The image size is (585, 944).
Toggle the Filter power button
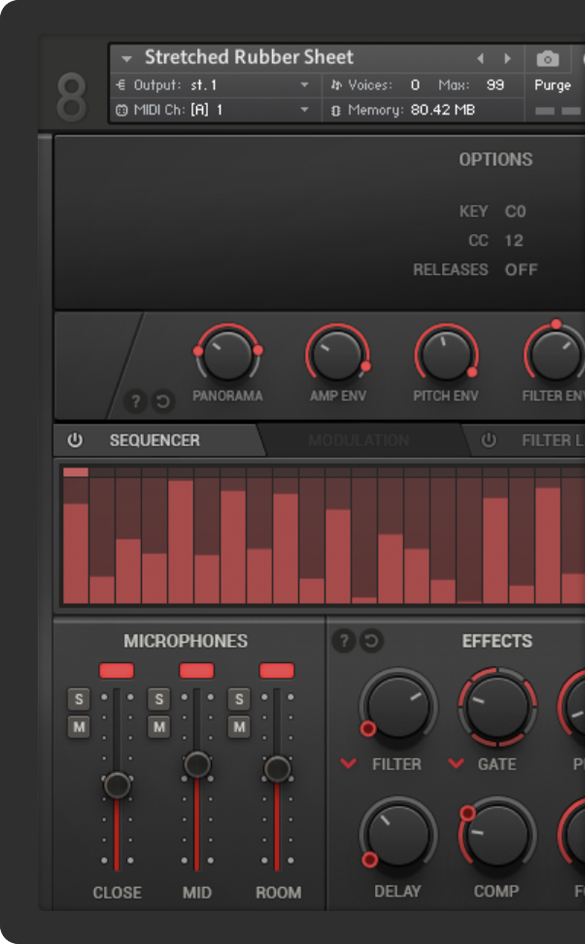coord(489,441)
